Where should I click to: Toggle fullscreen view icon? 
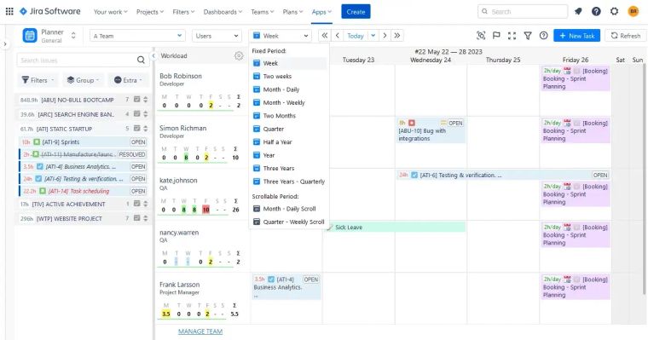pyautogui.click(x=512, y=36)
